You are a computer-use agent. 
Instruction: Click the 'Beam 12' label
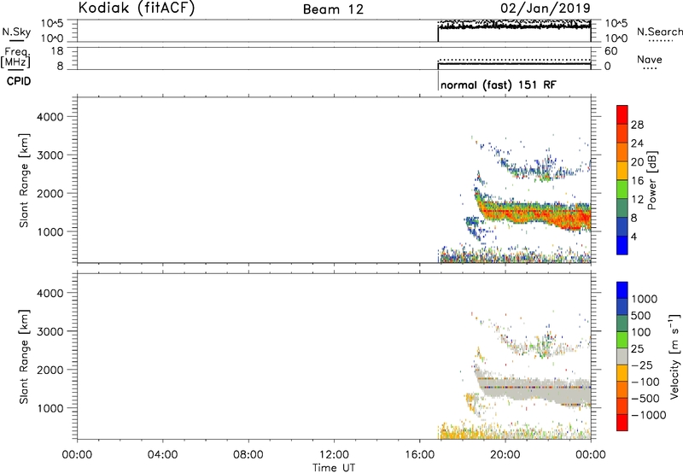click(333, 9)
